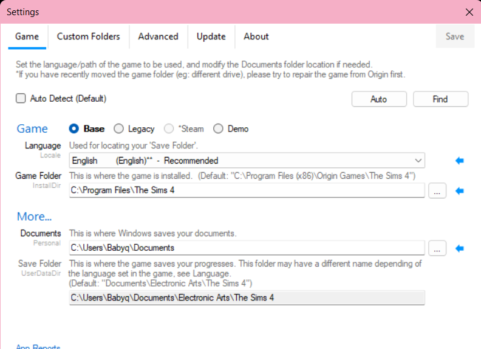Click the 'Documents' label text
Viewport: 481px width, 349px height.
point(41,233)
